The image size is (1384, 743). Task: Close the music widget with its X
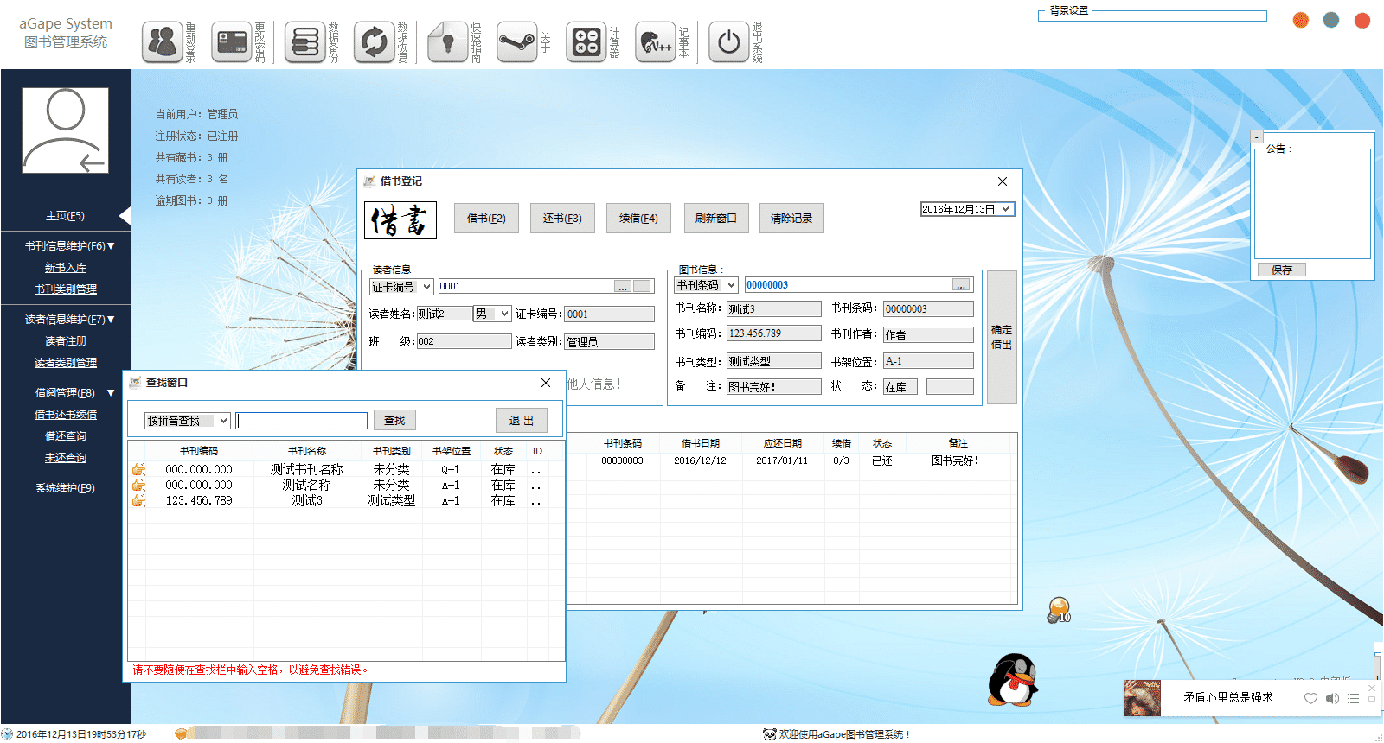tap(1372, 688)
